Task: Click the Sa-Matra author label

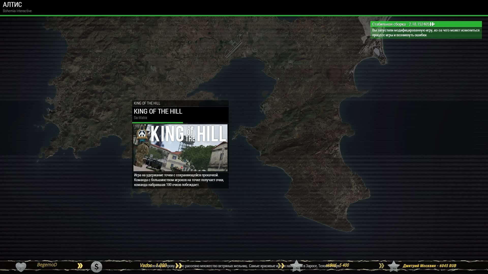Action: (x=140, y=118)
